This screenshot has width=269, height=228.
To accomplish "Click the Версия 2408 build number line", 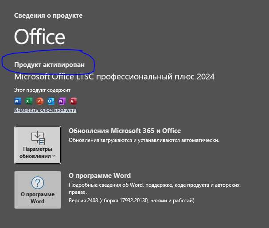I will (132, 200).
